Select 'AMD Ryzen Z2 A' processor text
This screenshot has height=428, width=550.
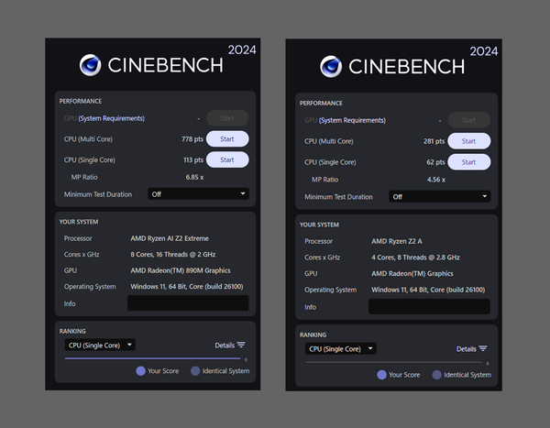(x=397, y=241)
